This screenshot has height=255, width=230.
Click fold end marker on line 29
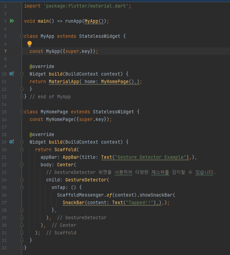pos(22,218)
